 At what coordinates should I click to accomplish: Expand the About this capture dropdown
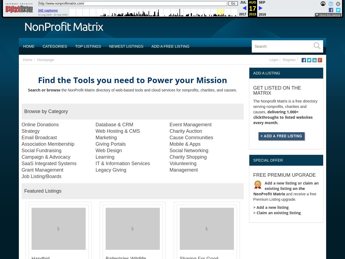tap(328, 15)
